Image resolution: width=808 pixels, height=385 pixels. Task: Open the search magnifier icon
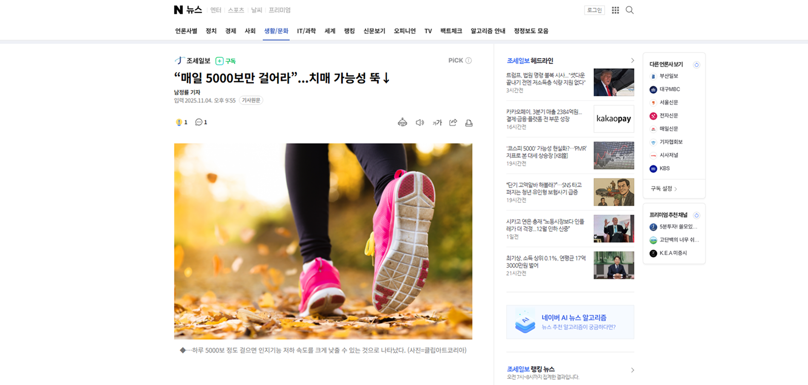click(x=630, y=10)
